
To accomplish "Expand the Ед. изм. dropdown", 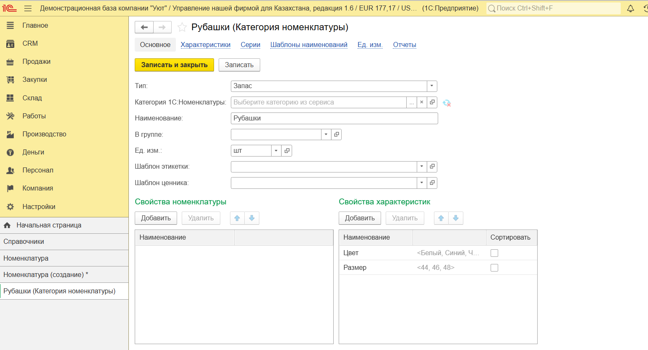I will (x=276, y=151).
